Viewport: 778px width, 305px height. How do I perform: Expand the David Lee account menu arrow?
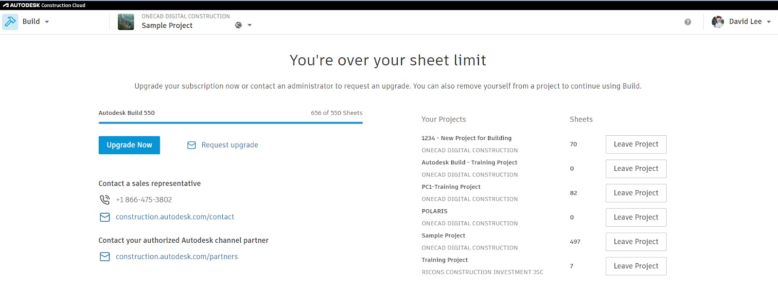click(769, 22)
